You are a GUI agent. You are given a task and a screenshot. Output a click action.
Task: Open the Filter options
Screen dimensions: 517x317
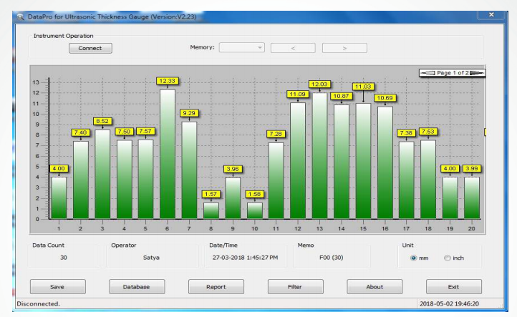[x=296, y=287]
